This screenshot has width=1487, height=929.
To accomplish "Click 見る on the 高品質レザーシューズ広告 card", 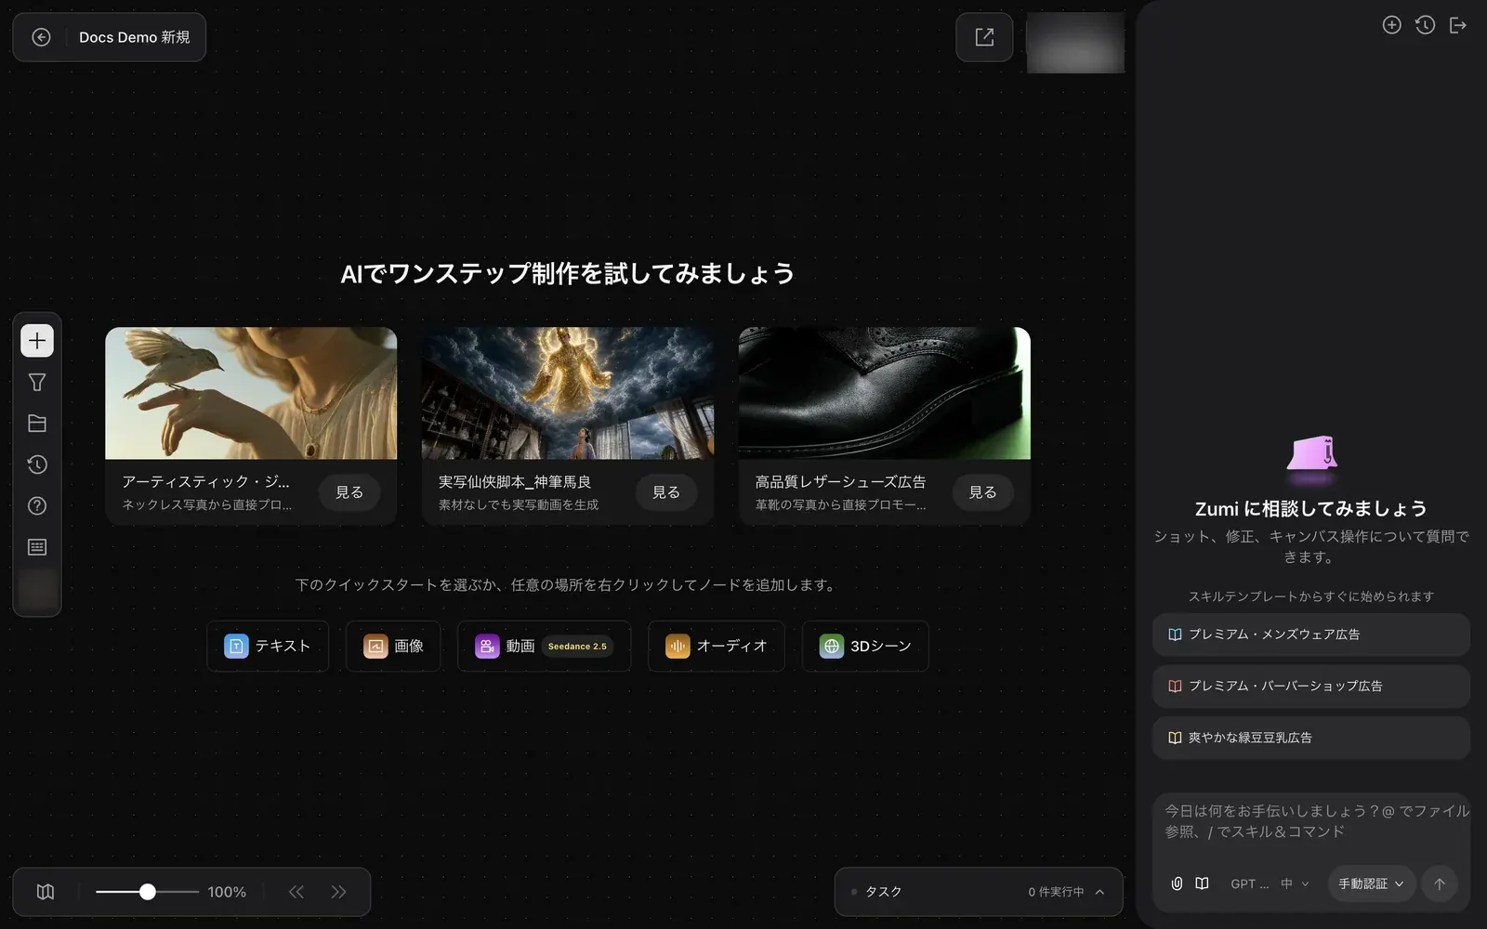I will pos(983,492).
